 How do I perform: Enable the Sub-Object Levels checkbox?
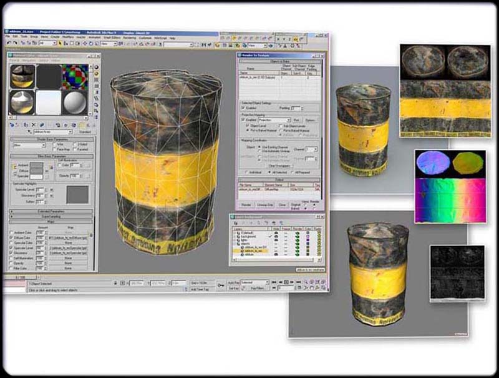tap(281, 125)
